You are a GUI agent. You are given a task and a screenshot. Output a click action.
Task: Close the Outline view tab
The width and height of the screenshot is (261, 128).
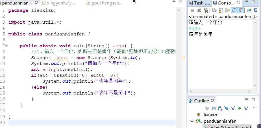(x=213, y=101)
